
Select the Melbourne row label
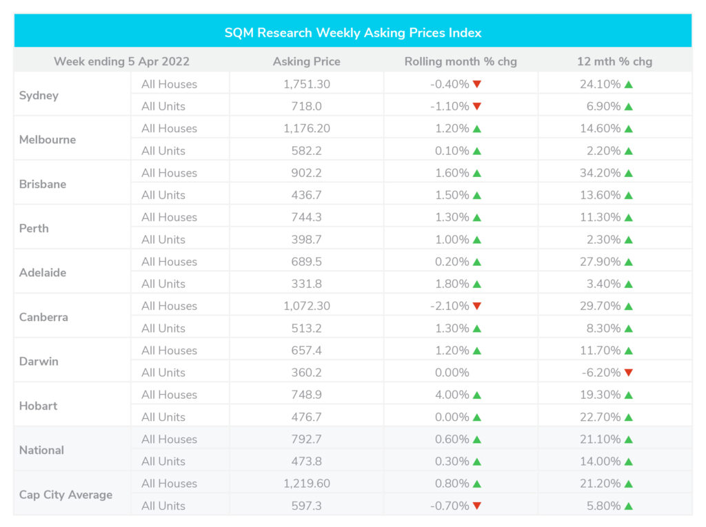(48, 140)
